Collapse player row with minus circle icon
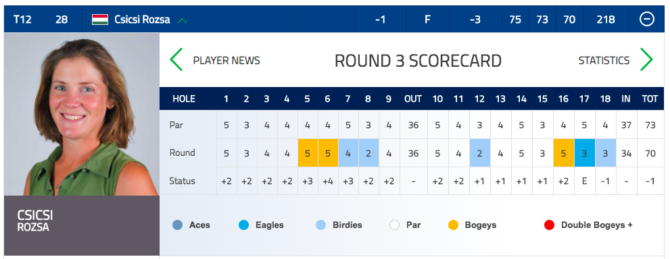The height and width of the screenshot is (259, 670). pyautogui.click(x=646, y=19)
